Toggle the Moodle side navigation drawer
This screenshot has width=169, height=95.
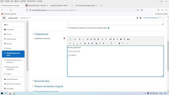(x=4, y=18)
